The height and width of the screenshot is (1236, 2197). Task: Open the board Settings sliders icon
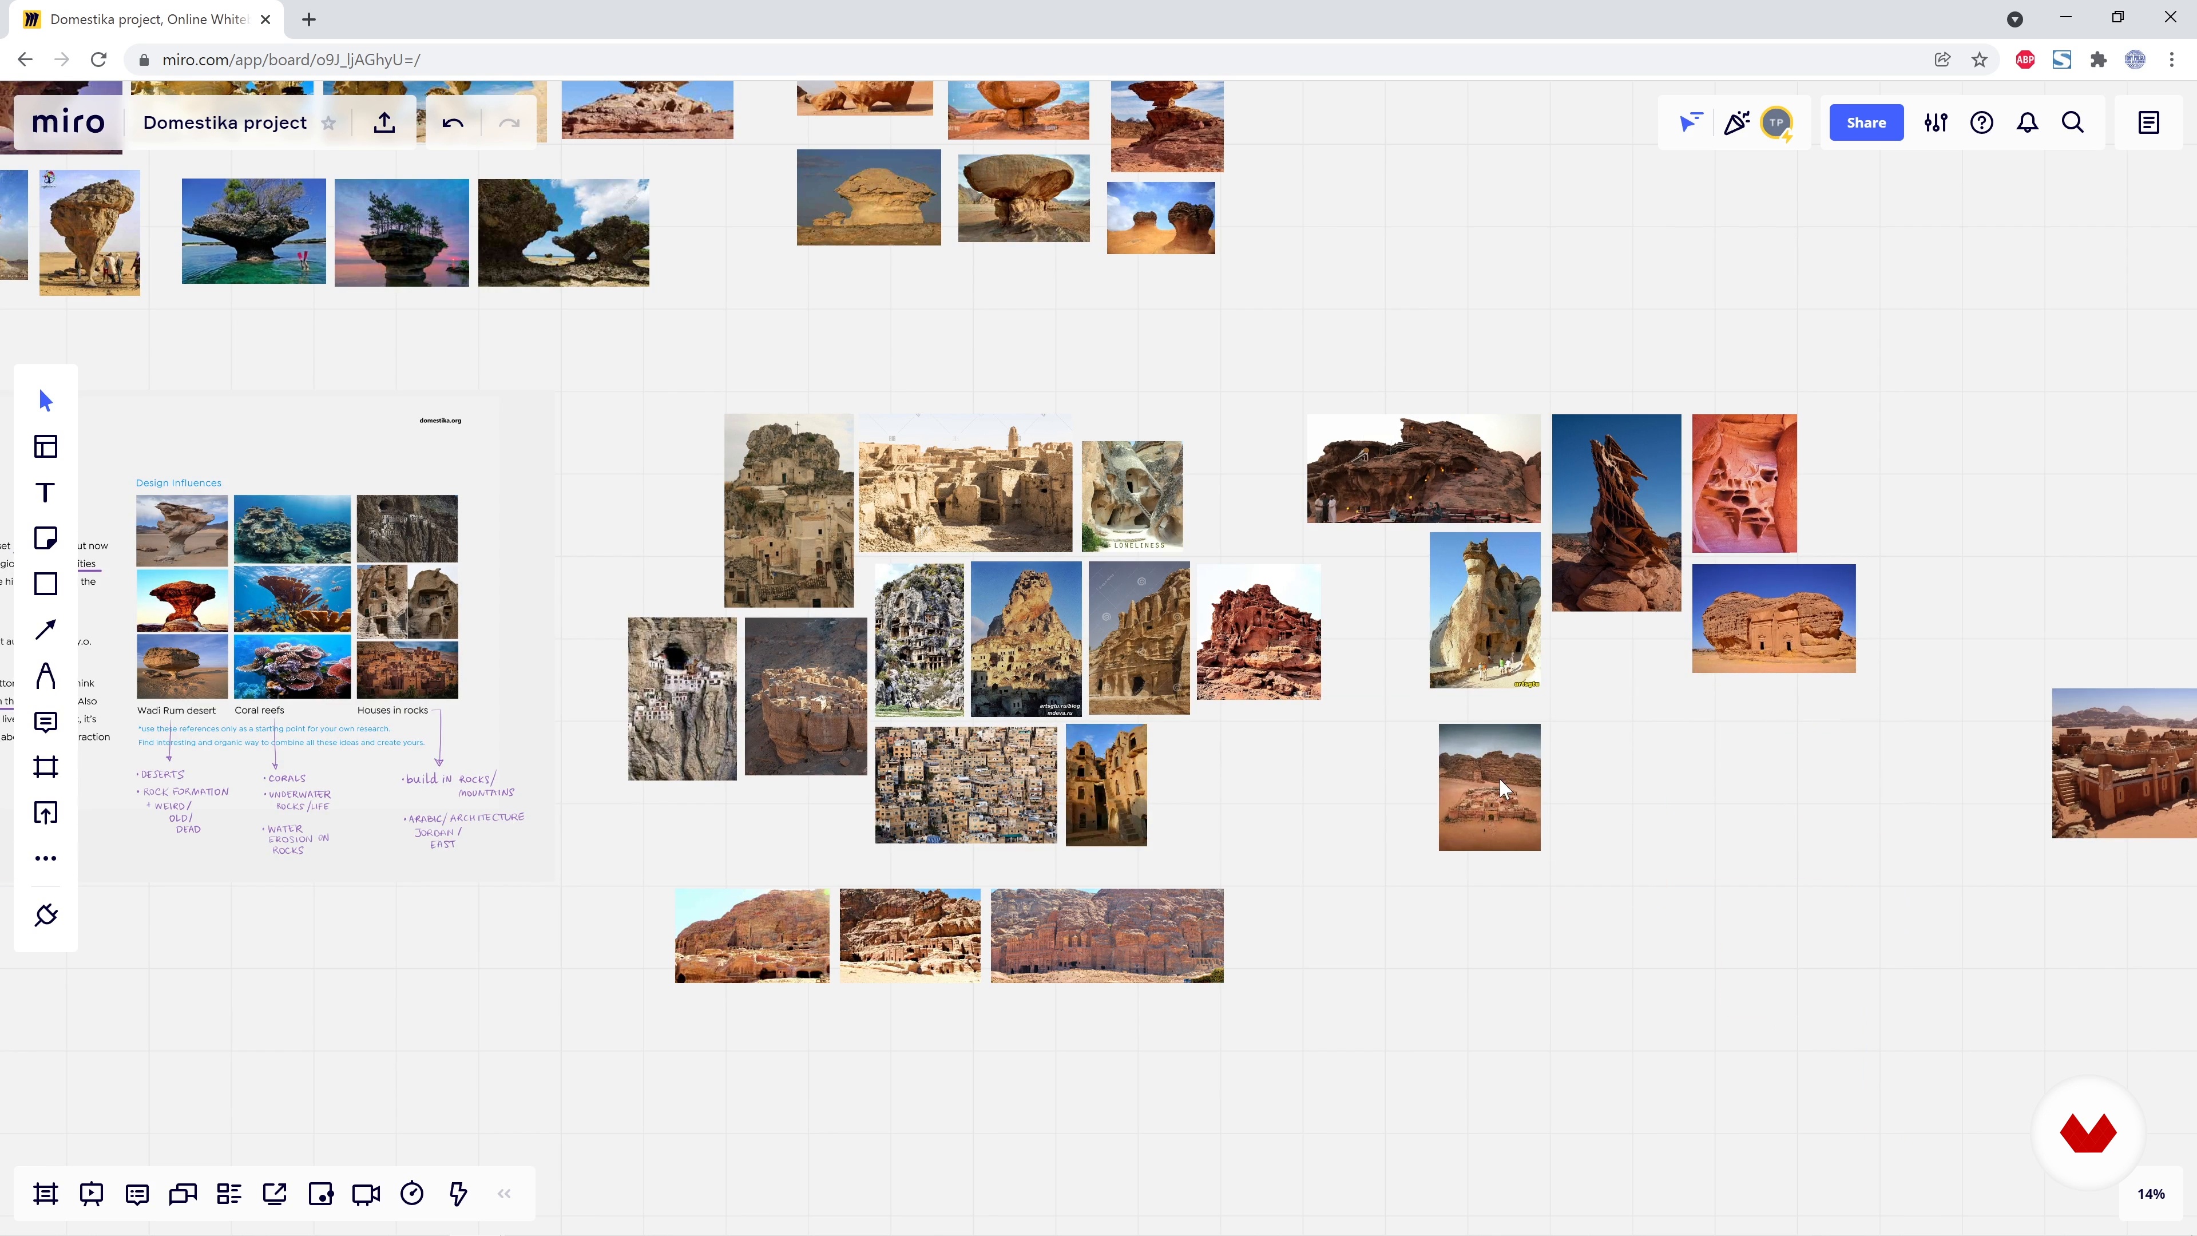click(x=1936, y=123)
